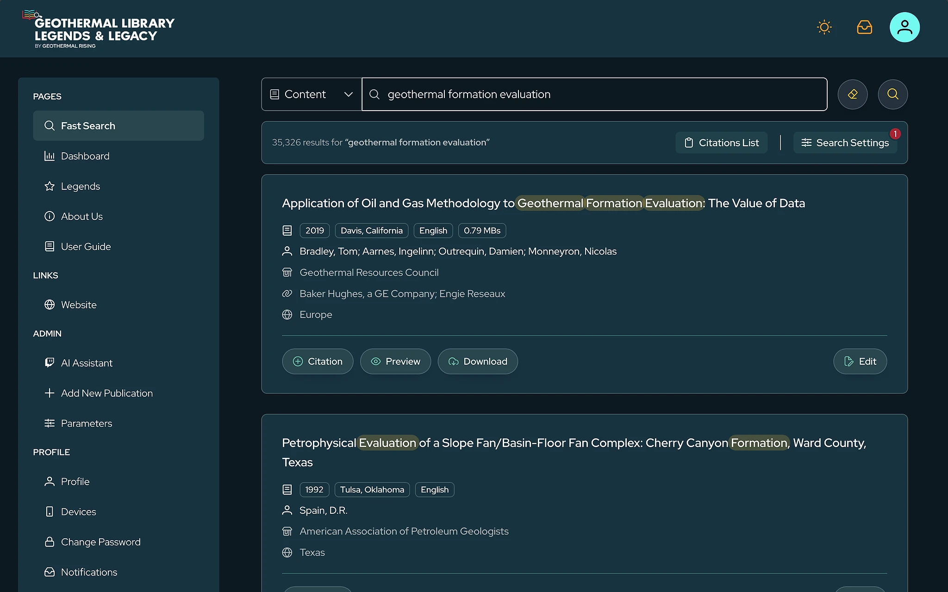Click the red notification badge on Search Settings

[x=895, y=134]
